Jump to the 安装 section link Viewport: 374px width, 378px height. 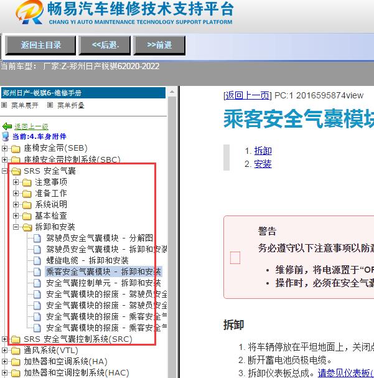[x=263, y=164]
